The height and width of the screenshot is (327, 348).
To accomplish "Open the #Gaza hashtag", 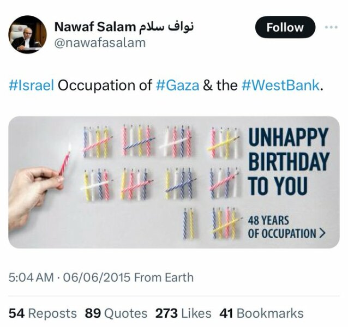I will [177, 86].
